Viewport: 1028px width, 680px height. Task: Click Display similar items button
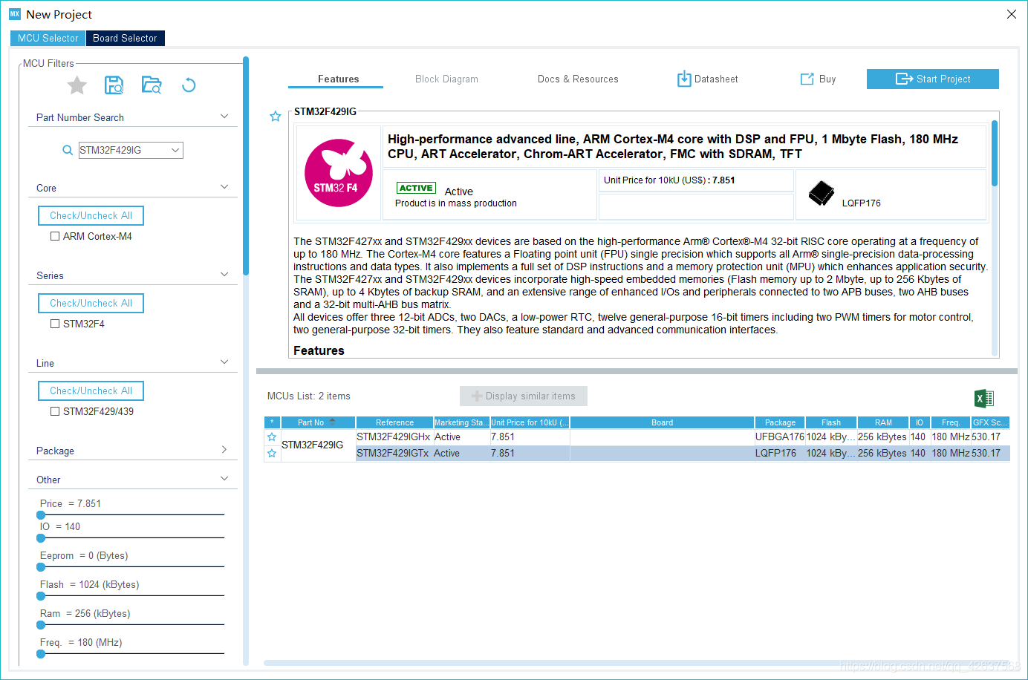[x=524, y=396]
